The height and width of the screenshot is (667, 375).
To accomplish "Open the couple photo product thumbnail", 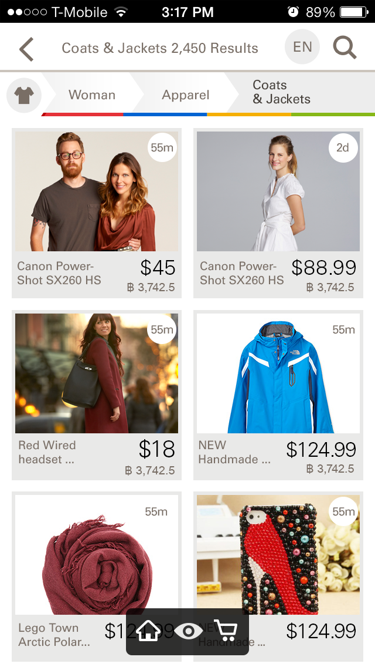I will click(97, 191).
